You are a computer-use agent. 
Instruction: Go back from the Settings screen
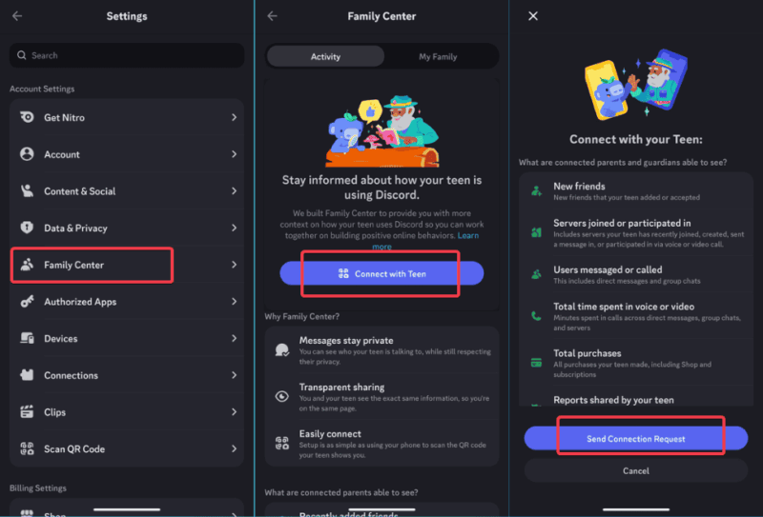pyautogui.click(x=17, y=16)
